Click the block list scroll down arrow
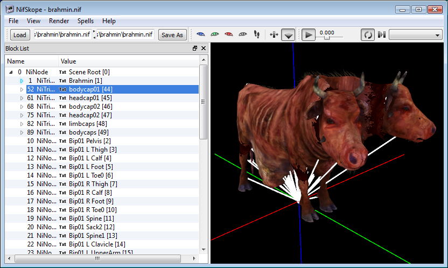Image resolution: width=448 pixels, height=268 pixels. (204, 250)
